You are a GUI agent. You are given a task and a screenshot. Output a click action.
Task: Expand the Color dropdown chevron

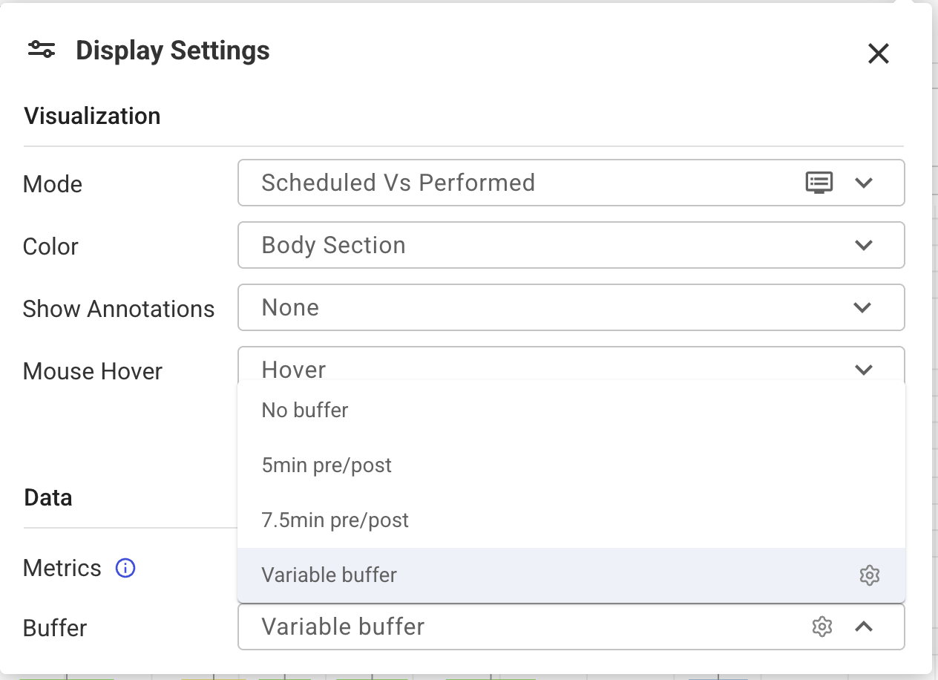click(863, 245)
